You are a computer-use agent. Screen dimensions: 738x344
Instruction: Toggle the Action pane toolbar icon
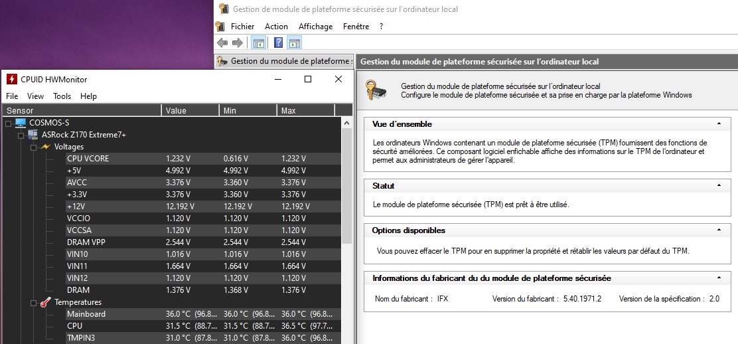[295, 43]
